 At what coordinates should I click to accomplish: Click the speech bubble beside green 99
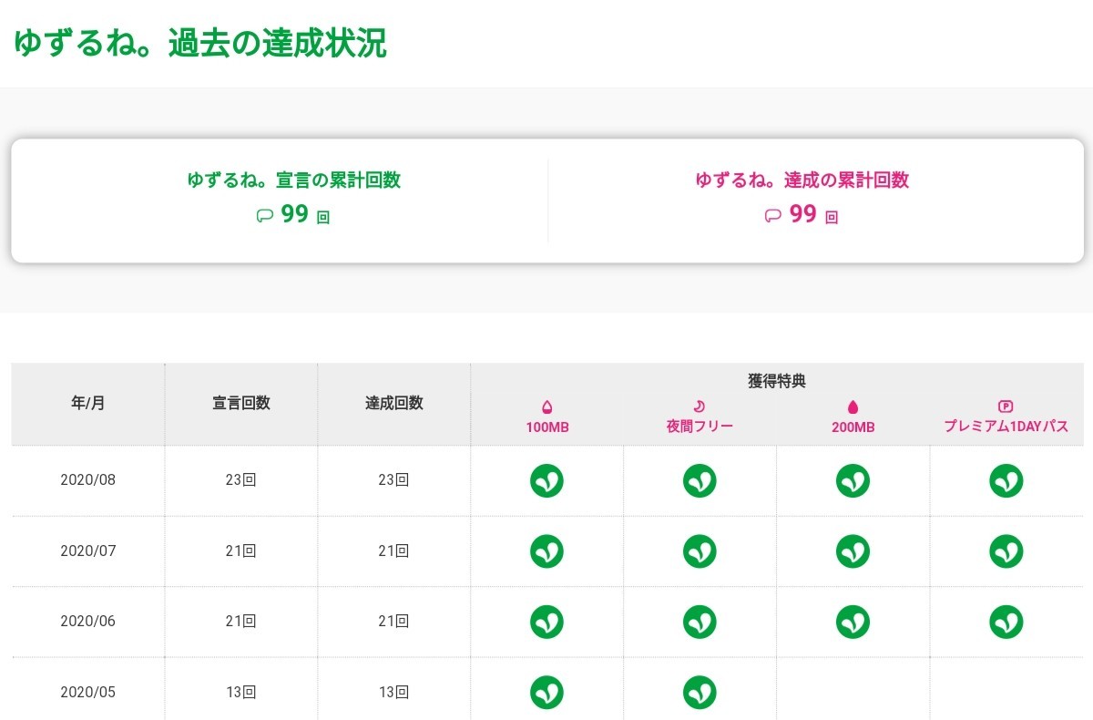265,216
